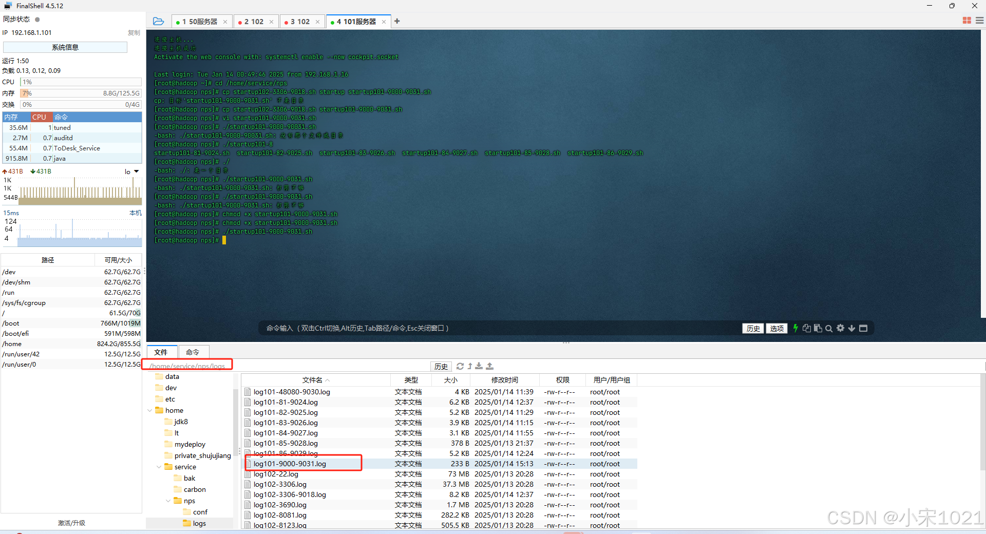Sort file list by 文件名 header
This screenshot has height=534, width=986.
coord(316,380)
